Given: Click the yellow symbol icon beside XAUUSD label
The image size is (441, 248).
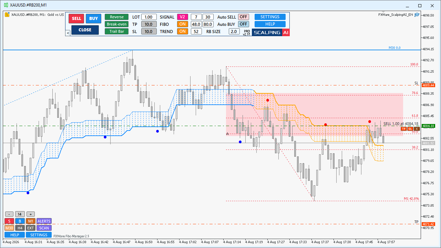Looking at the screenshot, I should [7, 14].
